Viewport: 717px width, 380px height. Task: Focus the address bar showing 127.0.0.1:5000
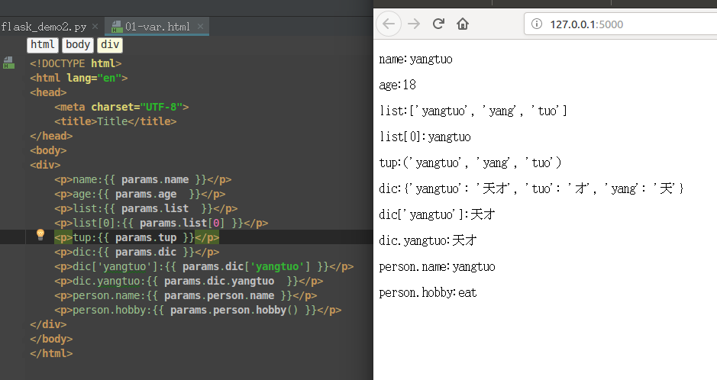coord(621,24)
